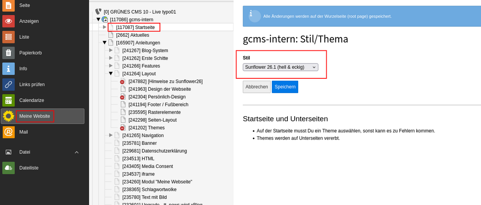
Task: Open the Stil theme dropdown
Action: [x=280, y=67]
